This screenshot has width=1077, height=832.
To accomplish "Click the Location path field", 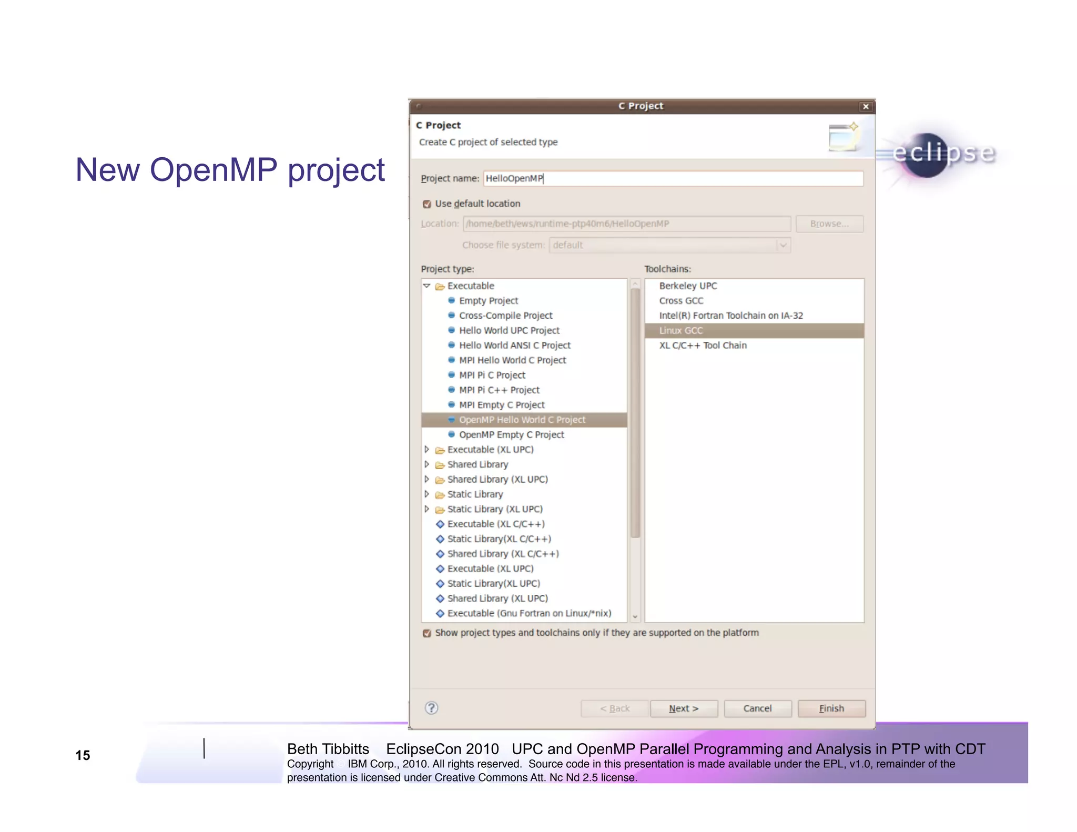I will (x=627, y=224).
